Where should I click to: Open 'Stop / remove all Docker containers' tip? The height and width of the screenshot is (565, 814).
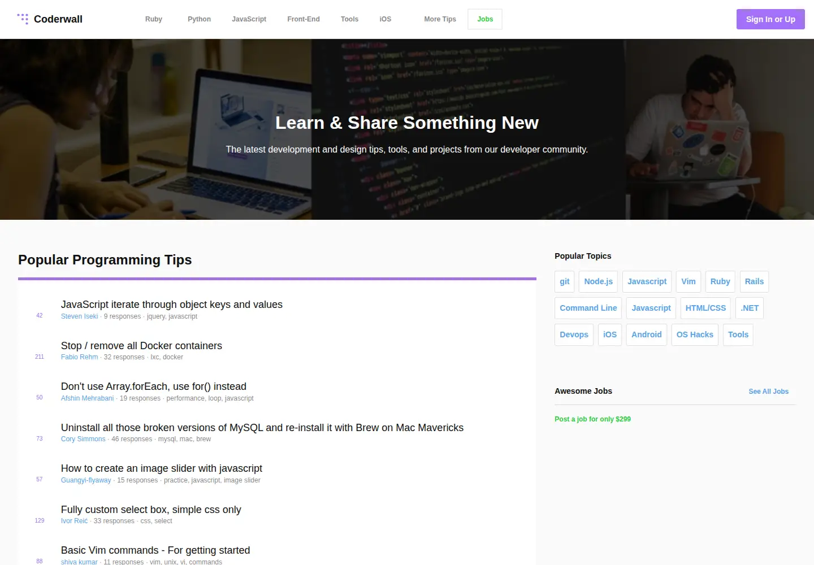(141, 346)
